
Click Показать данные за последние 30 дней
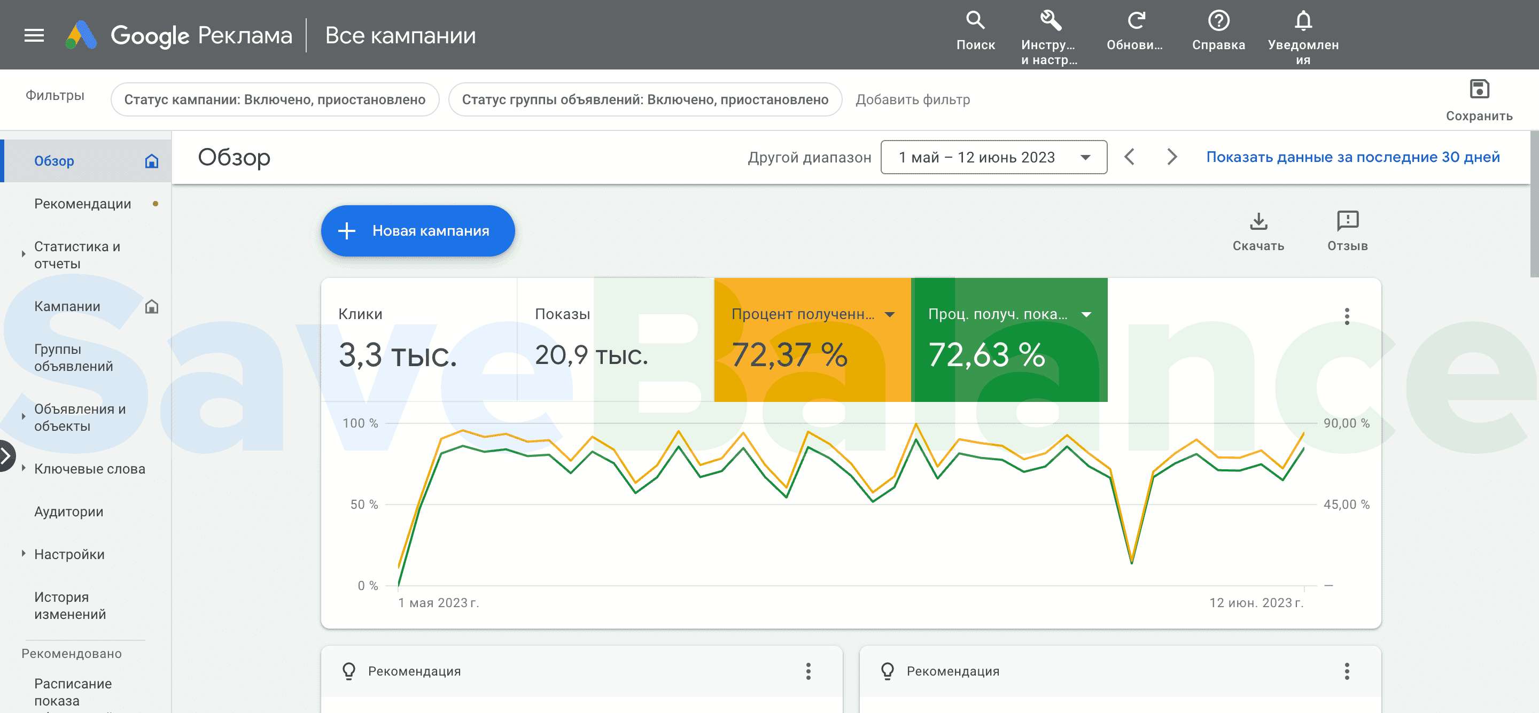click(x=1353, y=157)
